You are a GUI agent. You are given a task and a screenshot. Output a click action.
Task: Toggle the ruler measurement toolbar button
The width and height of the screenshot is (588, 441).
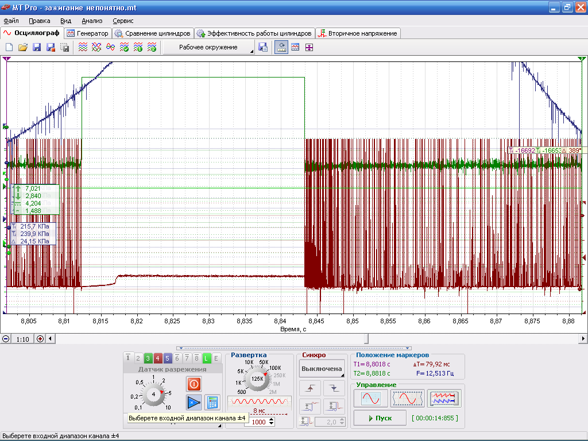281,47
